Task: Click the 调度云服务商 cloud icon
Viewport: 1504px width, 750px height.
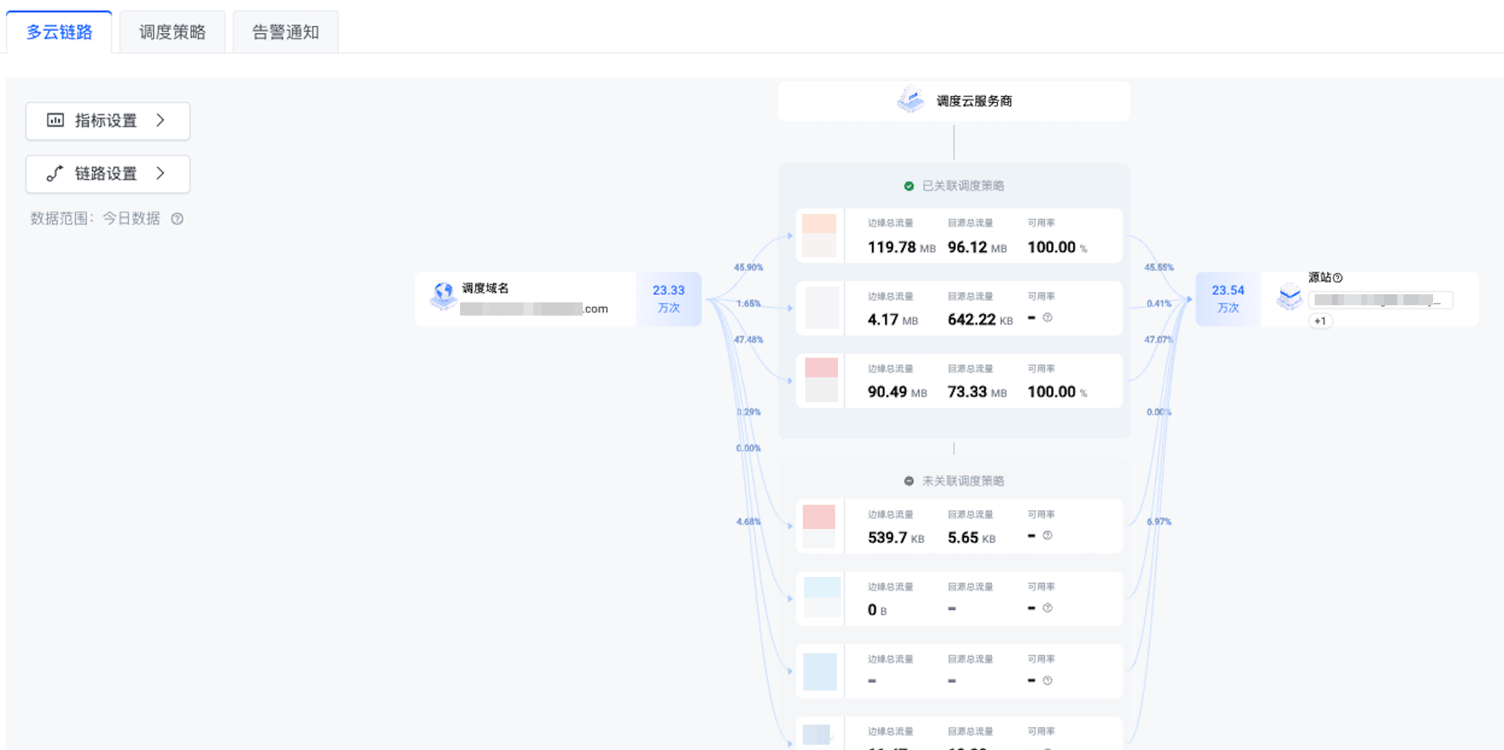Action: tap(910, 100)
